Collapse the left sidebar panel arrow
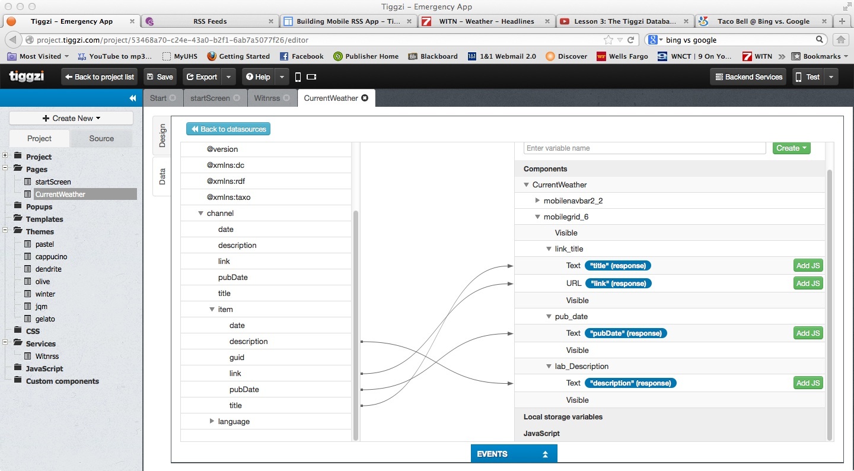The width and height of the screenshot is (854, 471). (x=132, y=98)
